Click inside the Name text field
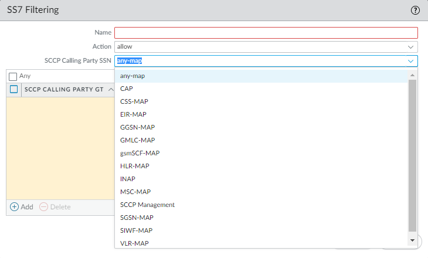The height and width of the screenshot is (258, 428). point(266,33)
